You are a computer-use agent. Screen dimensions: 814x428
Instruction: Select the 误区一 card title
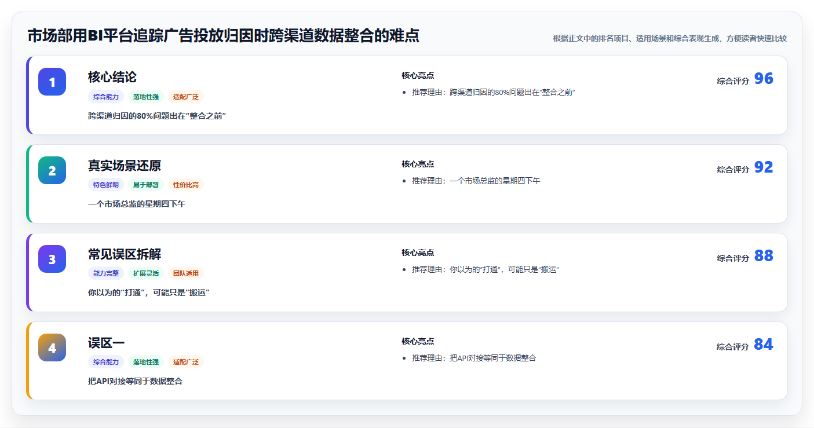coord(106,343)
